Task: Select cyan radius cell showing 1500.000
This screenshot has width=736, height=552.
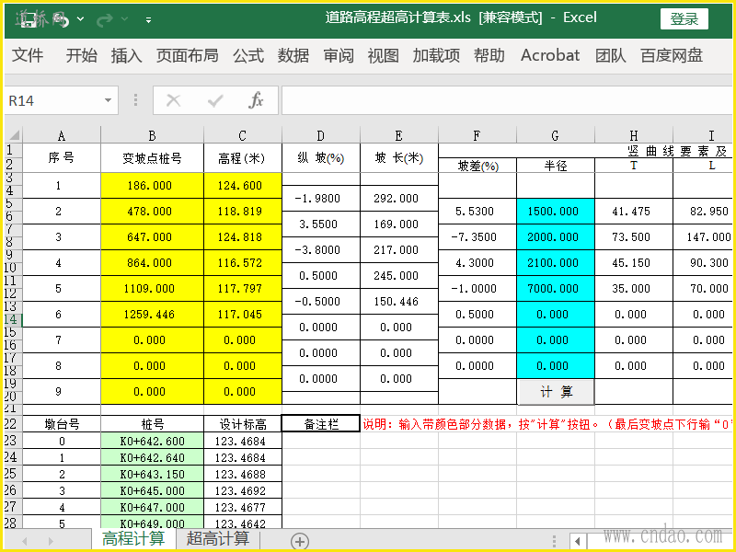Action: pos(556,212)
